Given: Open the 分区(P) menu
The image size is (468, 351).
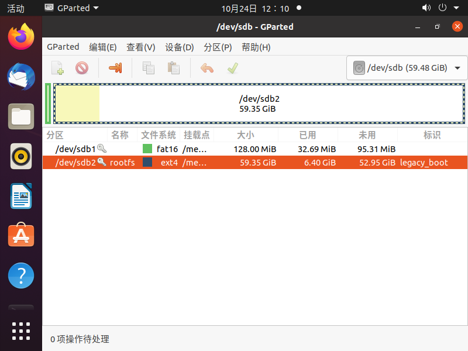Looking at the screenshot, I should pyautogui.click(x=218, y=47).
